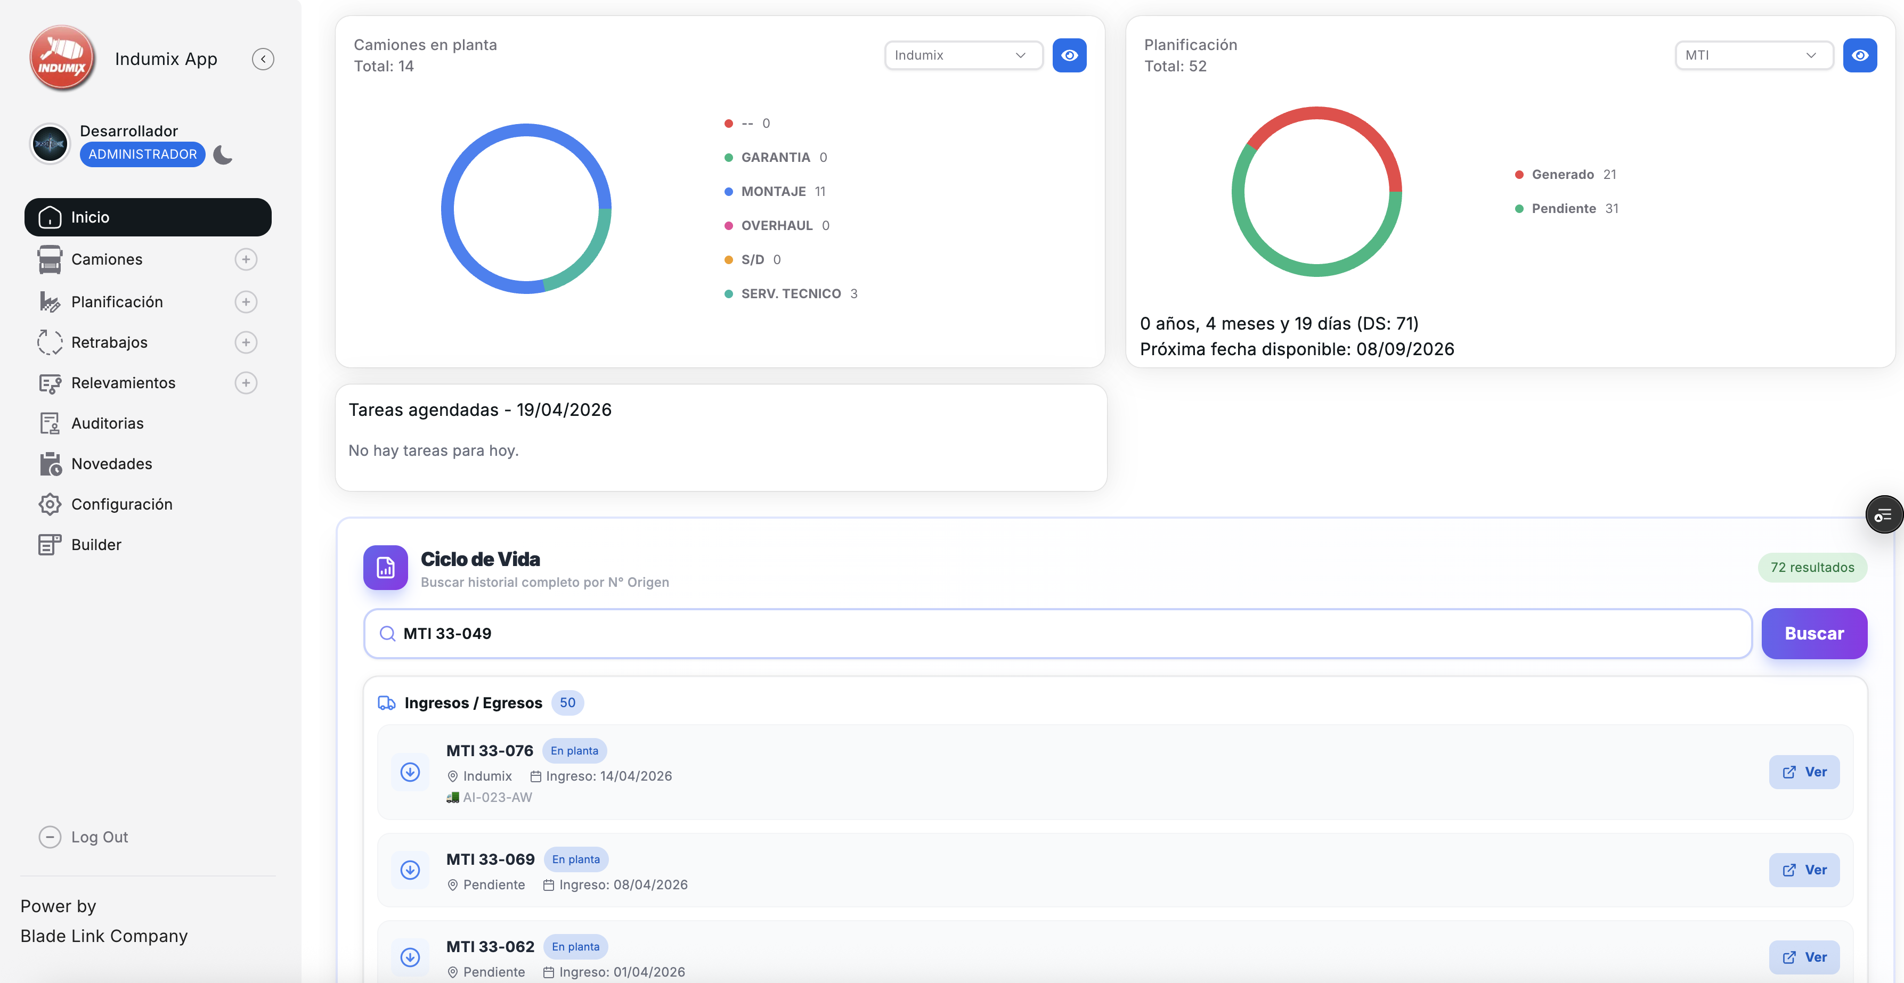Viewport: 1904px width, 983px height.
Task: Open the Builder section
Action: click(x=96, y=544)
